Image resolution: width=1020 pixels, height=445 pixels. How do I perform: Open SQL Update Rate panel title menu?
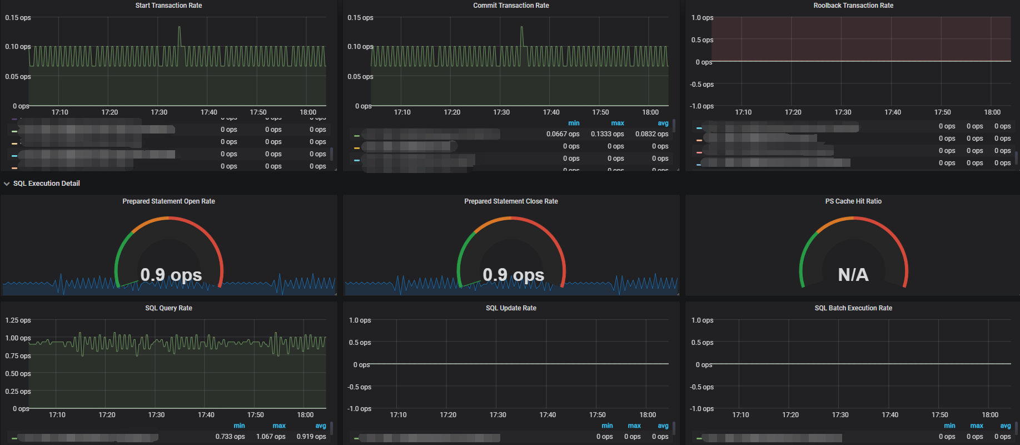click(511, 308)
